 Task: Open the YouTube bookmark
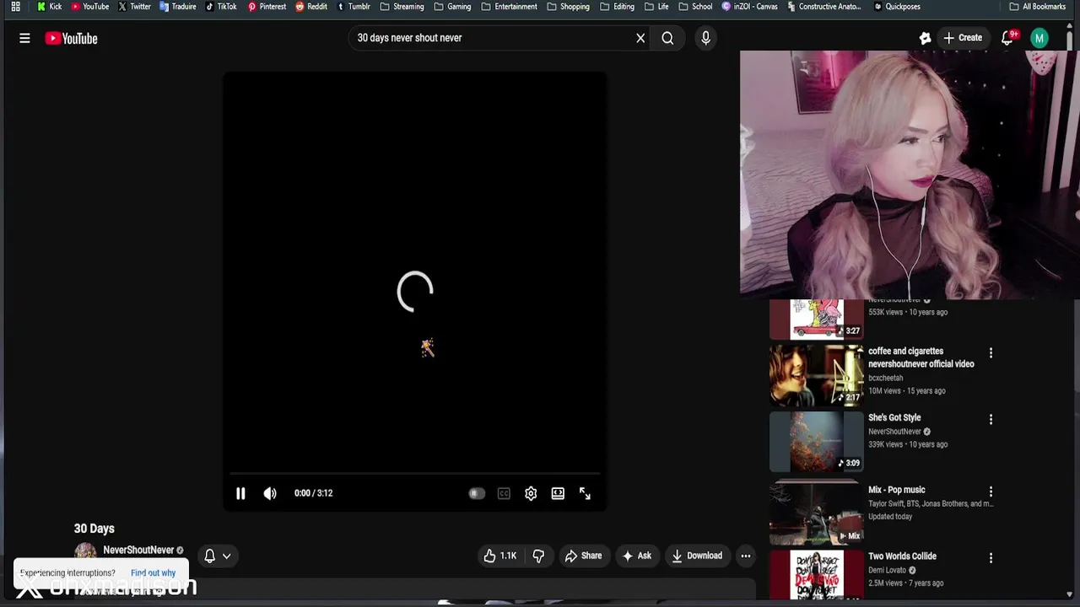89,7
